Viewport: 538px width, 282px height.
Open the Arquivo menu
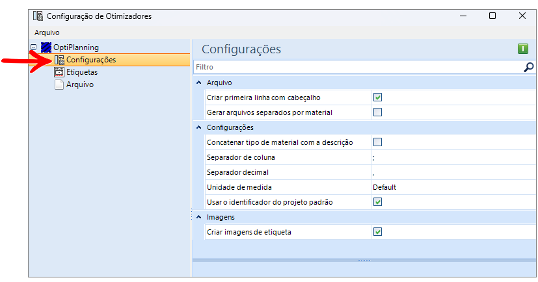click(47, 32)
